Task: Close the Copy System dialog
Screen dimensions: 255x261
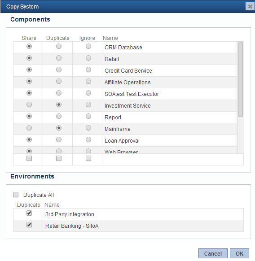Action: [250, 6]
